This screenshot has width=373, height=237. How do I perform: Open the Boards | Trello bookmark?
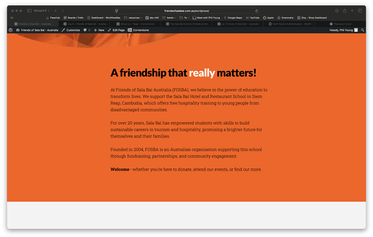74,18
